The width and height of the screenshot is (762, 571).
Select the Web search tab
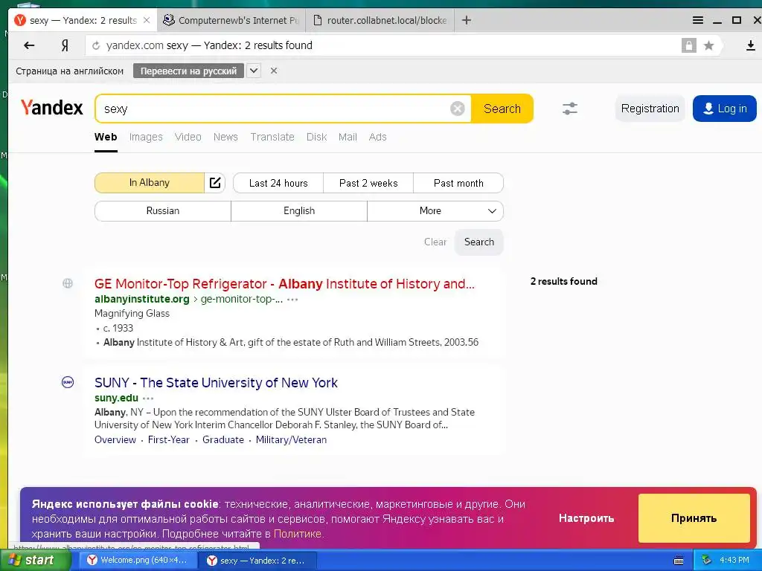click(106, 137)
